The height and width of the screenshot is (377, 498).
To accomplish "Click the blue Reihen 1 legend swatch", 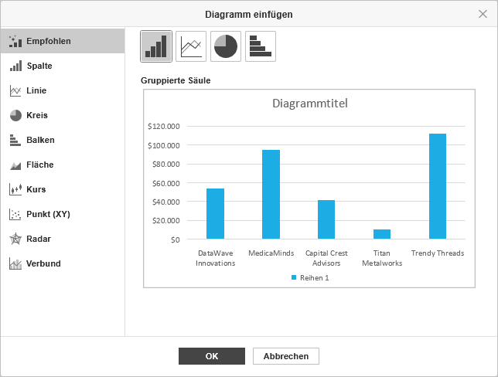I will tap(294, 277).
